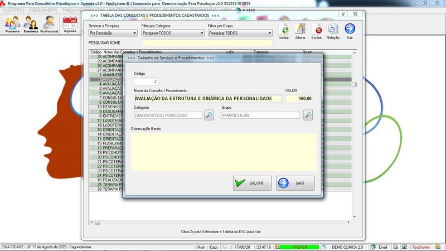446x251 pixels.
Task: Click the Alterar edit icon
Action: (300, 31)
